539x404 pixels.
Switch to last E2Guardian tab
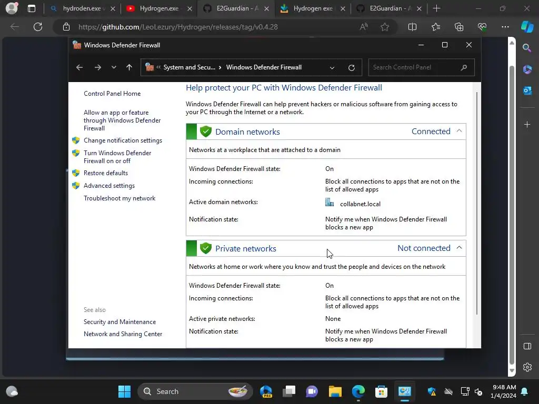point(390,8)
